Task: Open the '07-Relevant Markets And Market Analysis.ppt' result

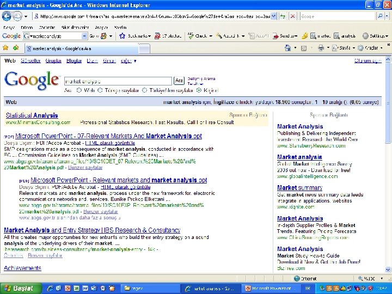Action: point(108,136)
